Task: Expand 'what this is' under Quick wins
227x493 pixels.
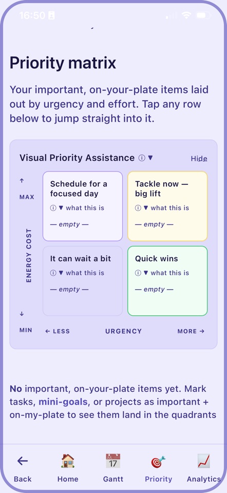Action: [166, 273]
